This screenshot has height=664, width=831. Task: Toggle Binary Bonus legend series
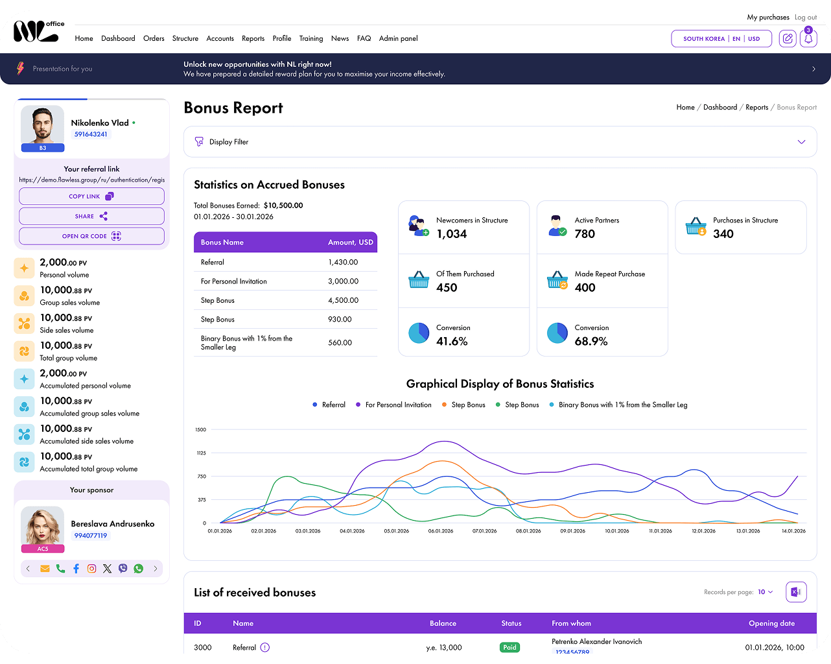coord(618,405)
